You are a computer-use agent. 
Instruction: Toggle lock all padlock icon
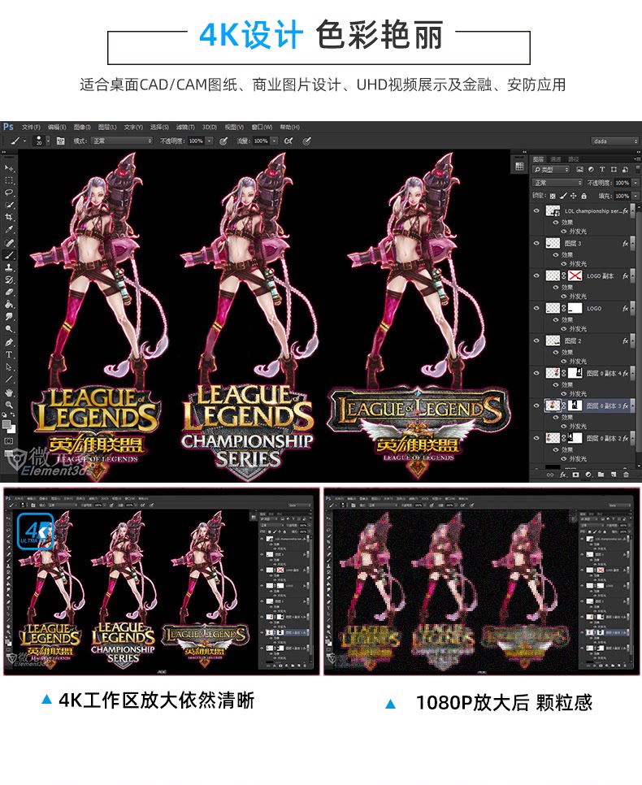pyautogui.click(x=584, y=196)
